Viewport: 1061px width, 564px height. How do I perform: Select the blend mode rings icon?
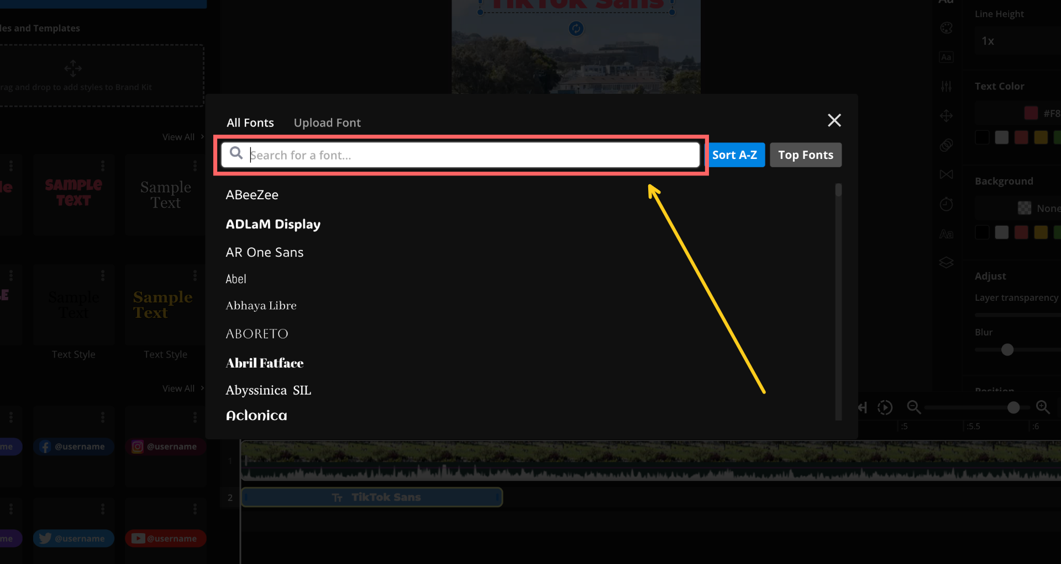pyautogui.click(x=946, y=145)
